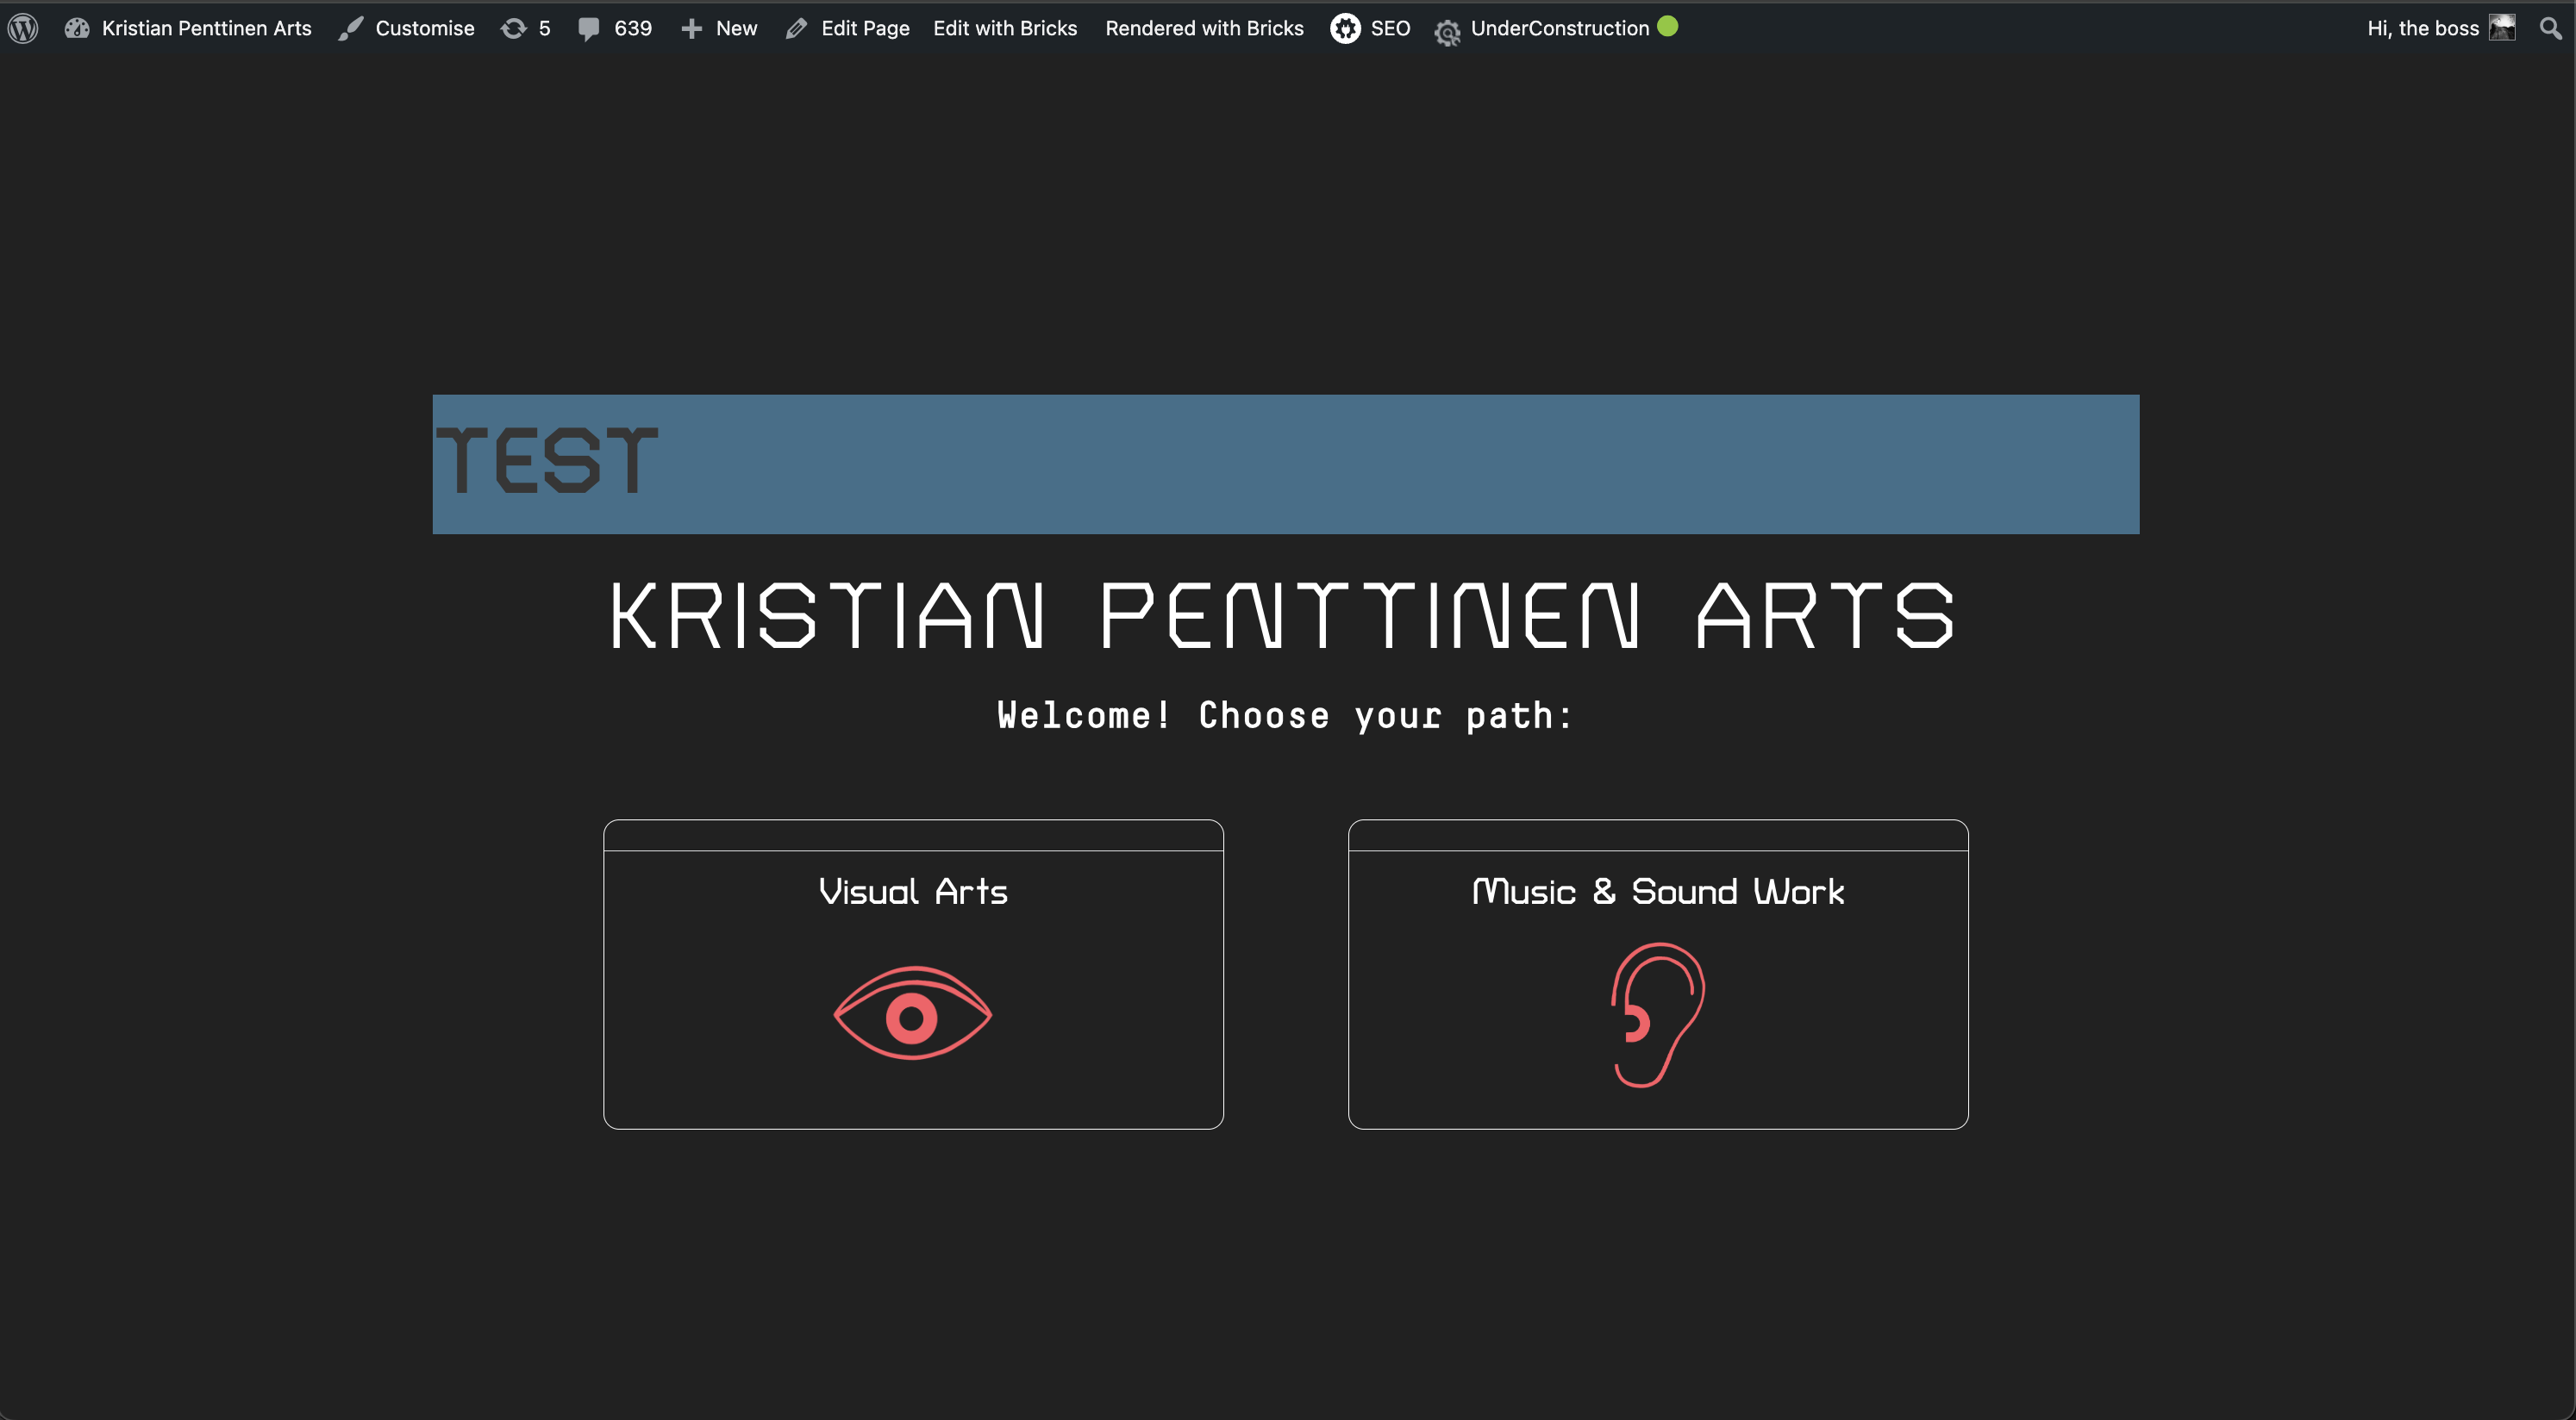Viewport: 2576px width, 1420px height.
Task: Click the UnderConstruction gear icon
Action: [1447, 33]
